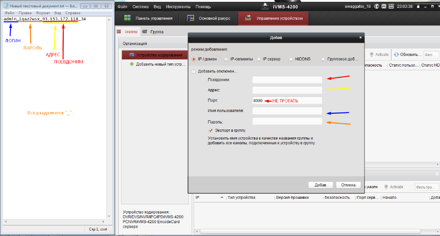Close the Управление устройством tab
The image size is (440, 236).
tap(306, 13)
